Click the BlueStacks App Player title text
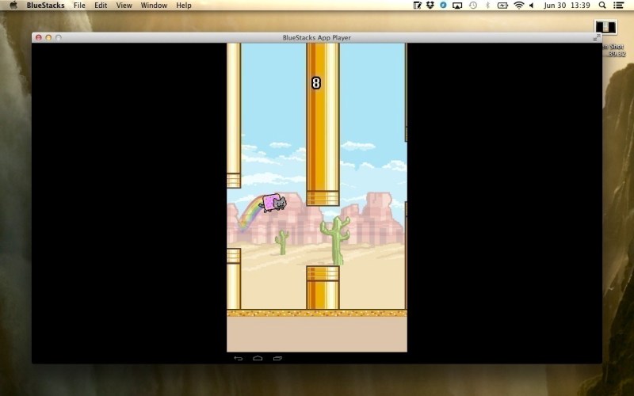634x396 pixels. pyautogui.click(x=316, y=37)
